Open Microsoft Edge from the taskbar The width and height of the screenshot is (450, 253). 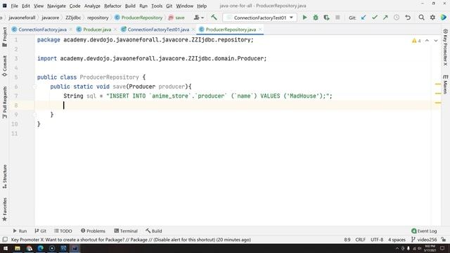point(41,248)
